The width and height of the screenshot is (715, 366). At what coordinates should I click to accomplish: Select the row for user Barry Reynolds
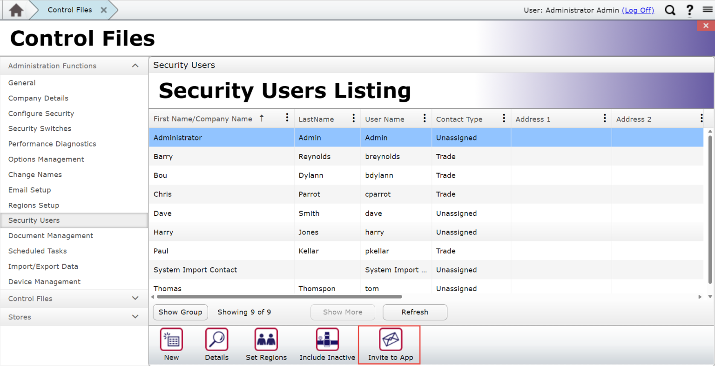(x=222, y=156)
